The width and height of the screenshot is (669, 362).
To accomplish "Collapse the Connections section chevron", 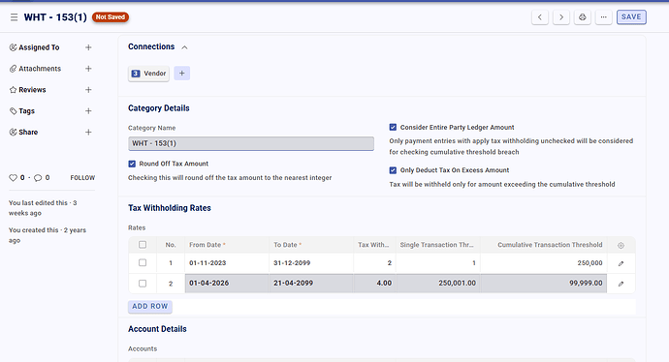I will click(x=184, y=47).
